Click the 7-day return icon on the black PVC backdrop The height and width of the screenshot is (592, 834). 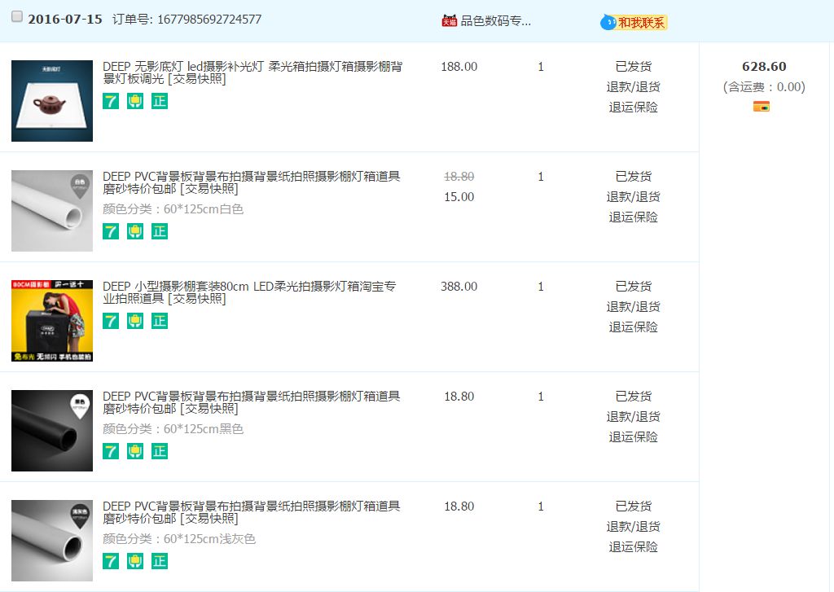pyautogui.click(x=111, y=451)
